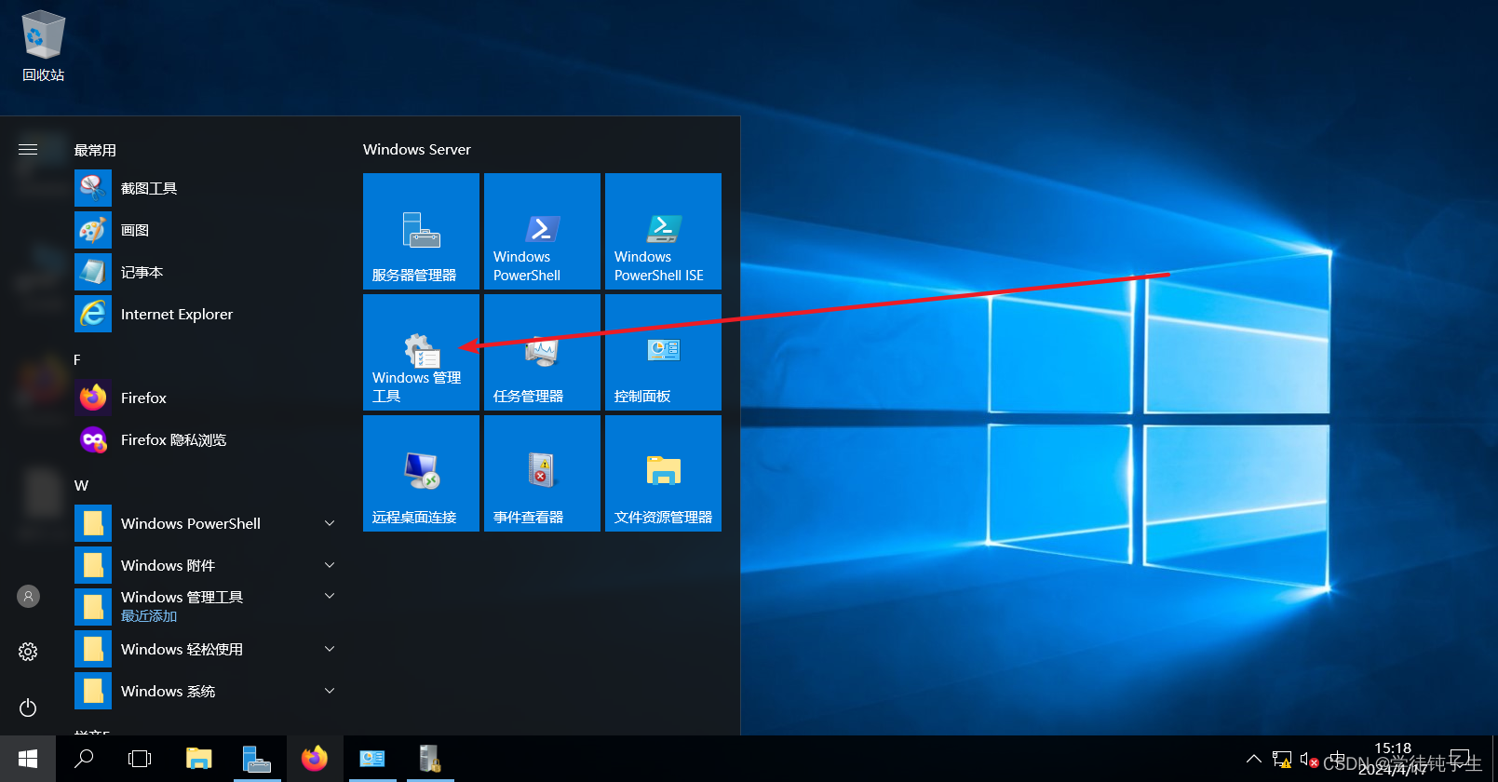
Task: Click the 最常用 section header
Action: pos(95,150)
